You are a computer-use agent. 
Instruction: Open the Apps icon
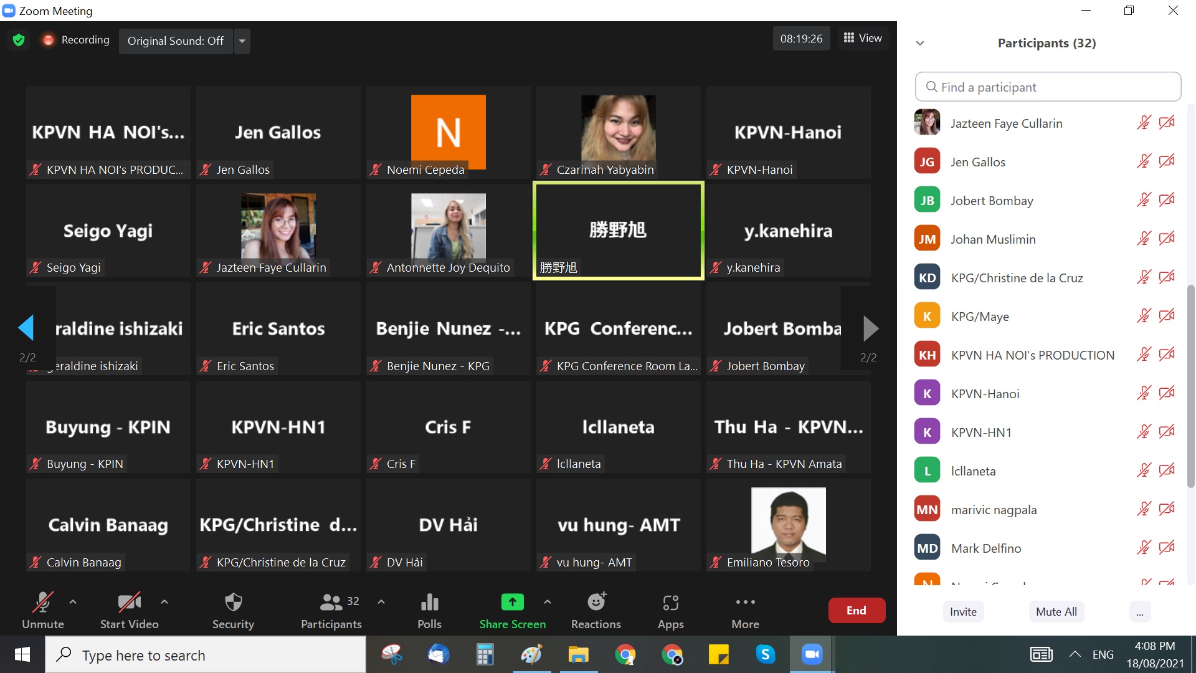point(670,603)
